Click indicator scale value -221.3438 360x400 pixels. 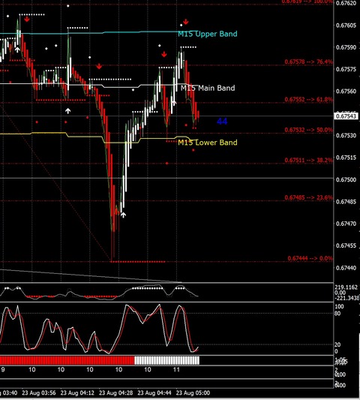point(346,298)
